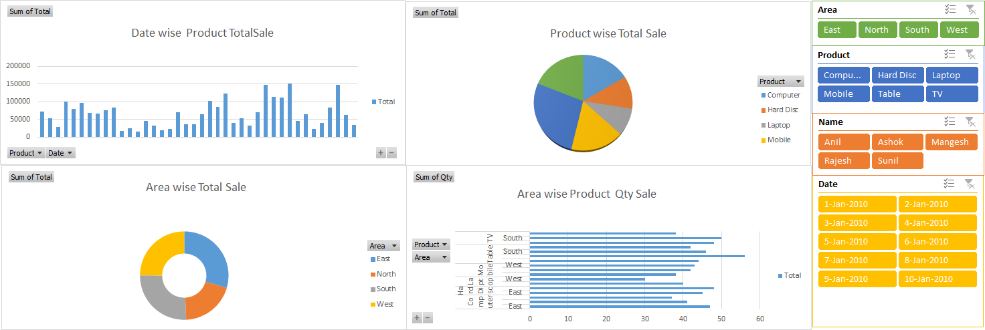Screen dimensions: 985x330
Task: Filter by Ashok in Name slicer
Action: click(898, 142)
